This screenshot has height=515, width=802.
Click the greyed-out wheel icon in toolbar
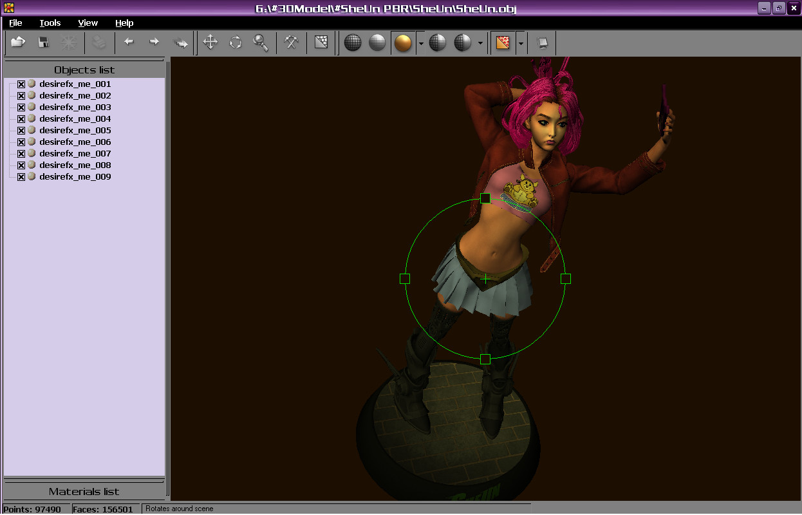pos(68,42)
